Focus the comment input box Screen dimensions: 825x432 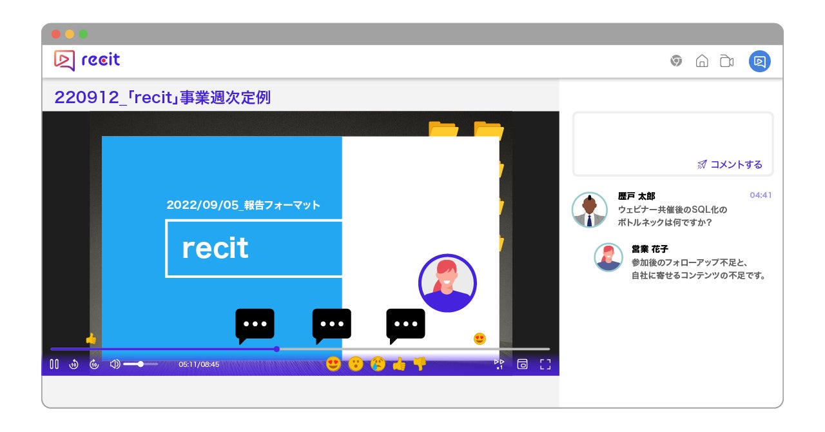(x=673, y=143)
